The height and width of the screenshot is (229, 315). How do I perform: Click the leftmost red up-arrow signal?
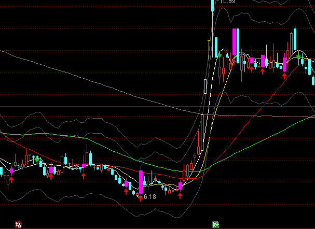12,178
